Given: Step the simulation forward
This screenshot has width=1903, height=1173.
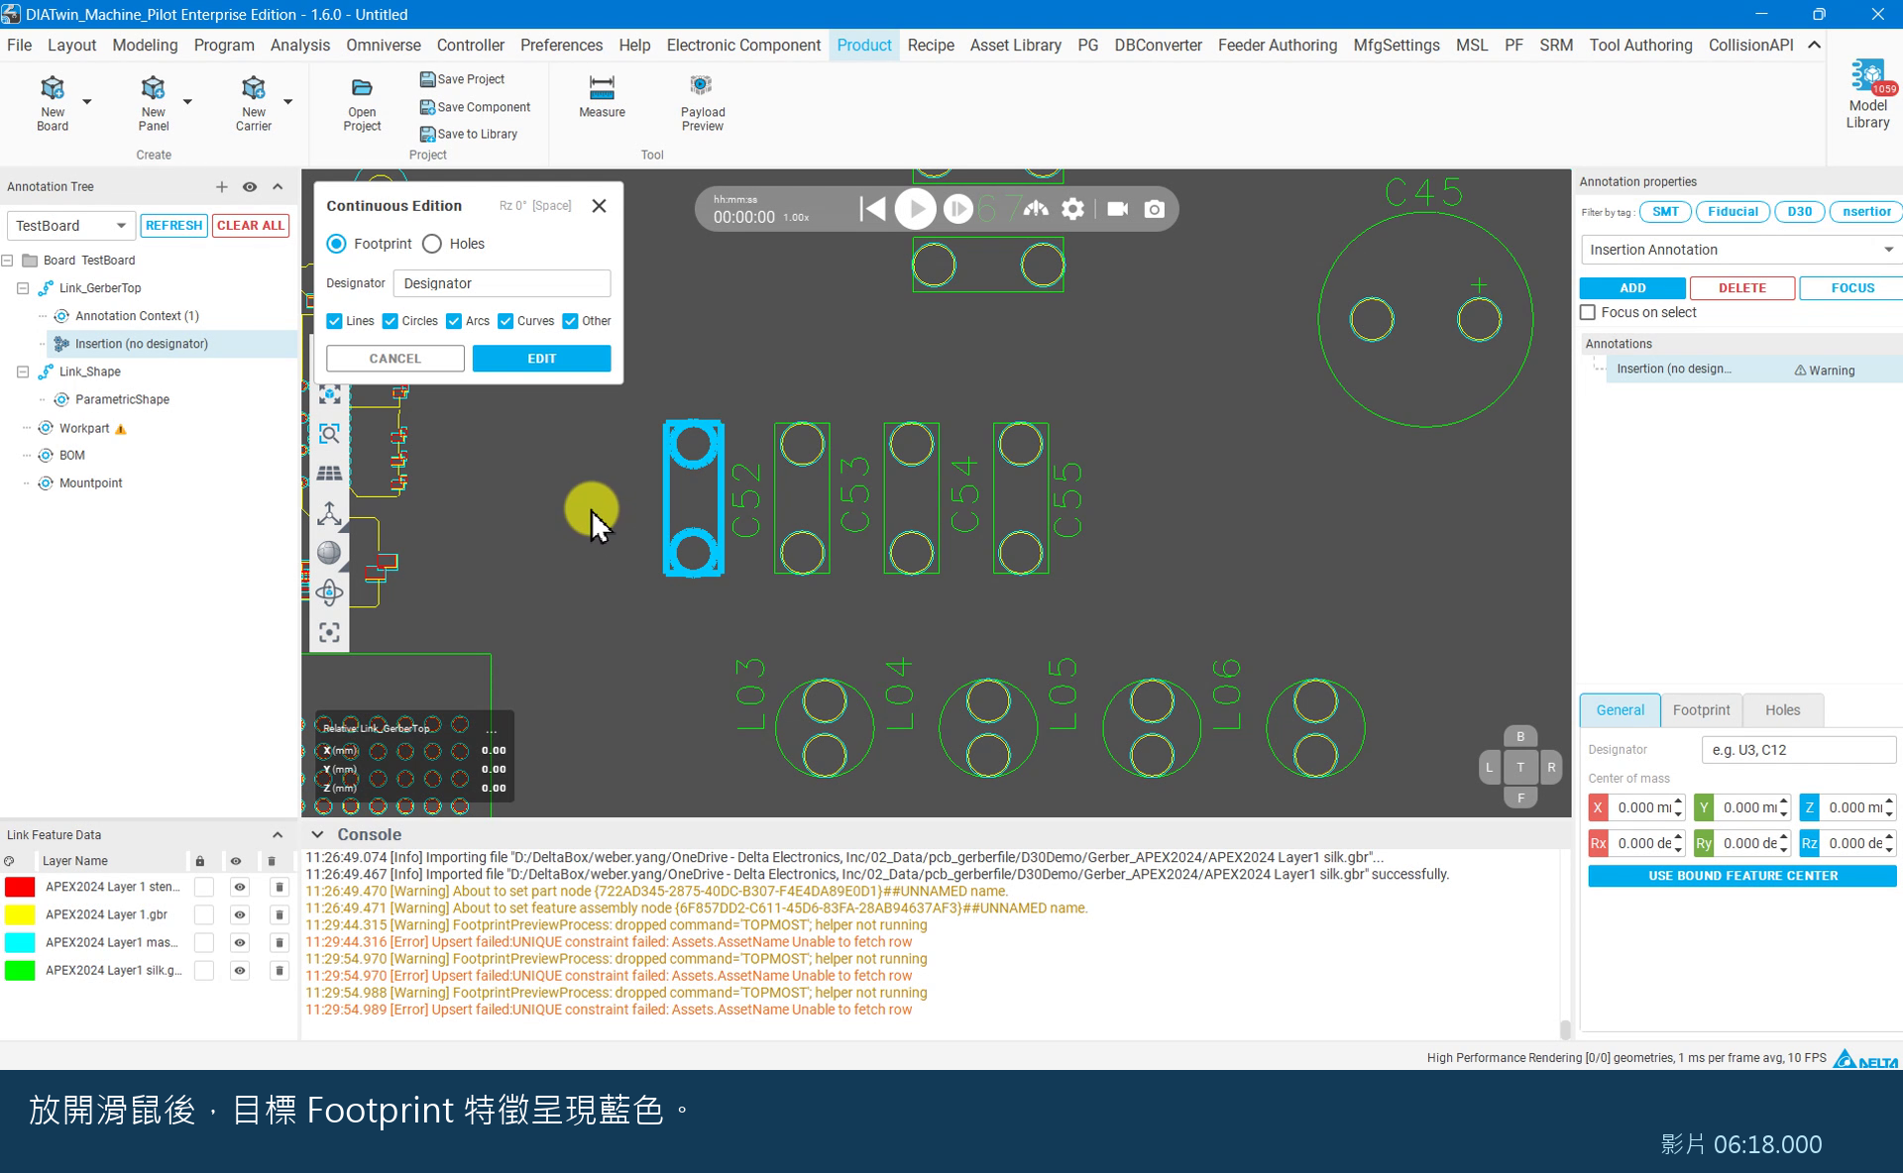Looking at the screenshot, I should pos(957,209).
